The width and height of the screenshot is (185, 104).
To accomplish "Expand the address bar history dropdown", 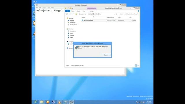I will coord(114,14).
